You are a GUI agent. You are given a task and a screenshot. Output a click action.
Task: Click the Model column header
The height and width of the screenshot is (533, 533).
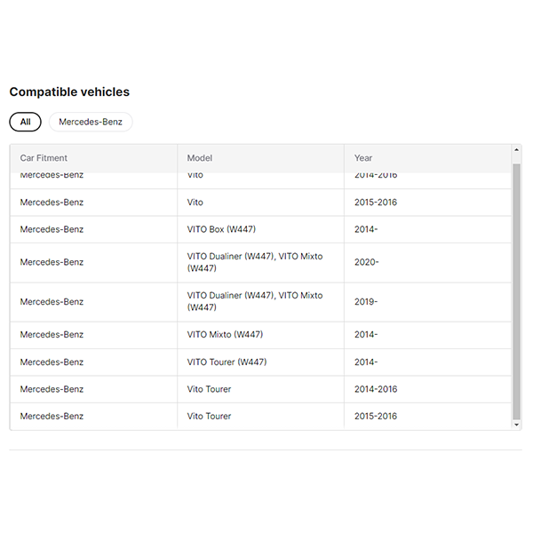pyautogui.click(x=200, y=158)
